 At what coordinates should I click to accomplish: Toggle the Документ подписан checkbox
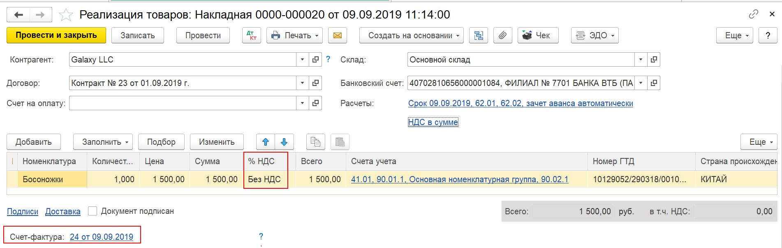93,211
